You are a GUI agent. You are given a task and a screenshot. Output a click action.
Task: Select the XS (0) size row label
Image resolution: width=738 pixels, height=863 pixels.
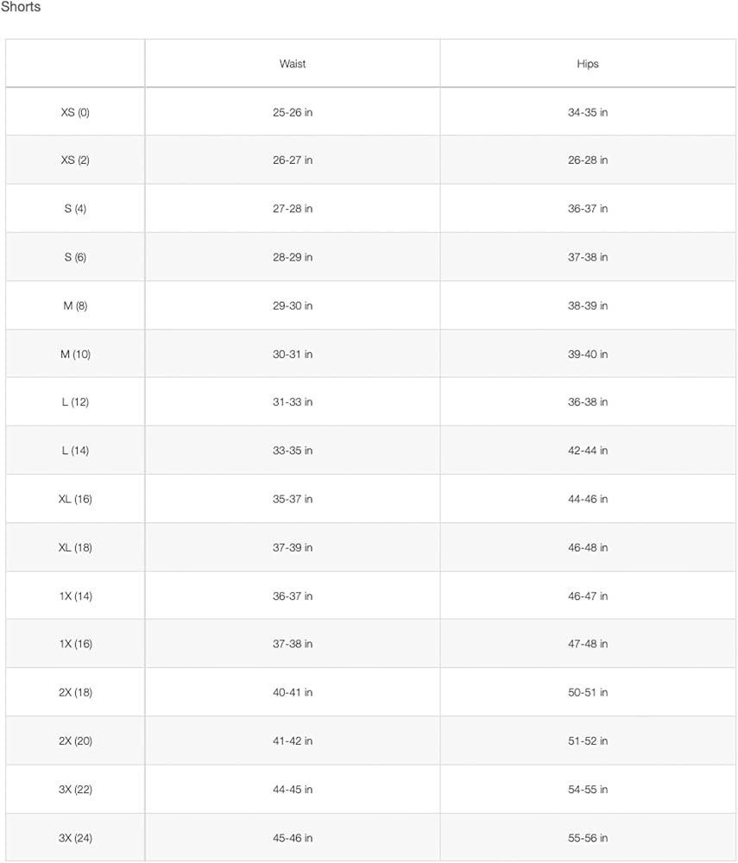(x=75, y=112)
